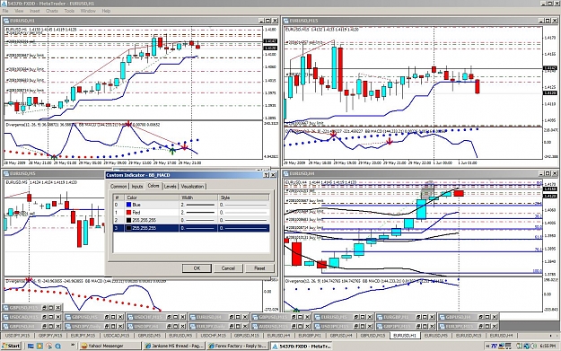Open the Tools menu

(69, 11)
